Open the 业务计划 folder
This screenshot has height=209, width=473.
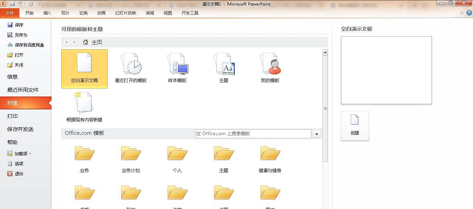coord(131,159)
